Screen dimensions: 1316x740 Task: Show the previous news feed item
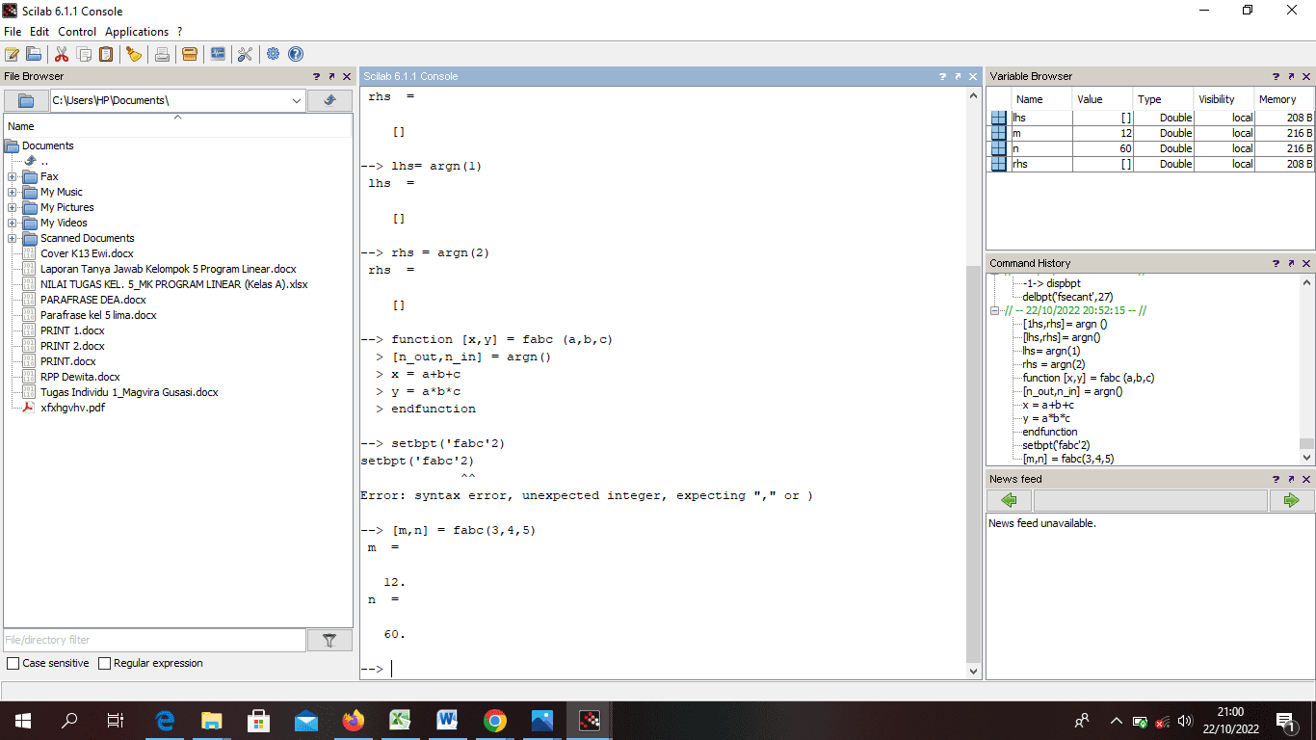(x=1009, y=500)
